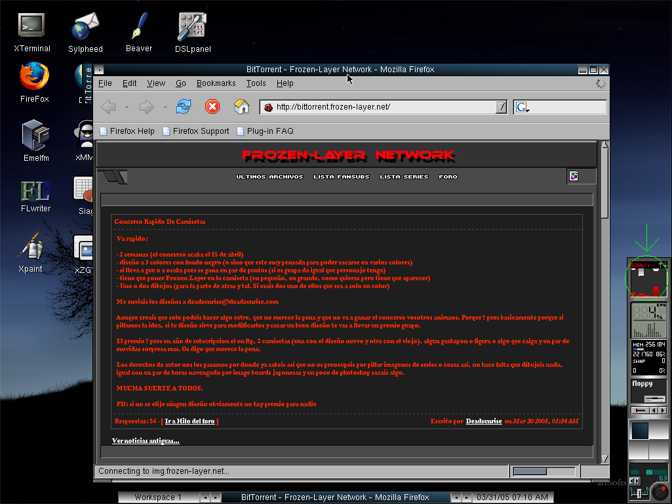672x504 pixels.
Task: Open the Go menu
Action: [181, 83]
